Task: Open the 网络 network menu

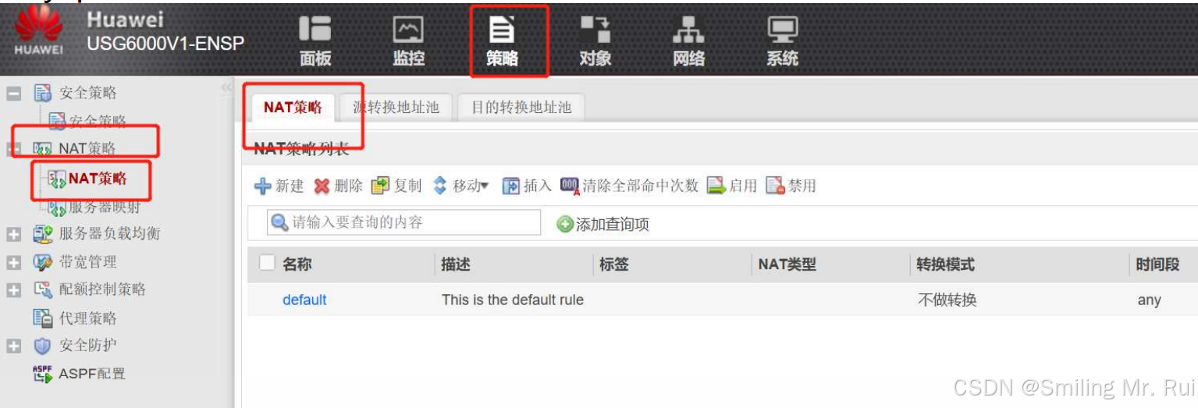Action: click(688, 42)
